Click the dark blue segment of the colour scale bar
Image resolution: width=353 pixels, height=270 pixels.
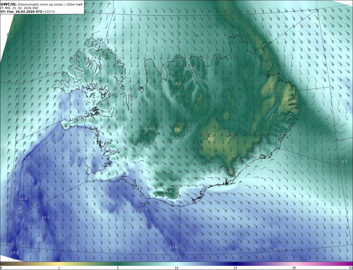235,264
